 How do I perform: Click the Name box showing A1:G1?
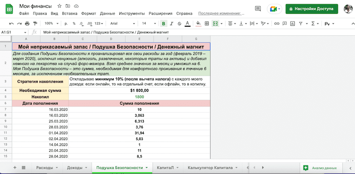coord(14,32)
